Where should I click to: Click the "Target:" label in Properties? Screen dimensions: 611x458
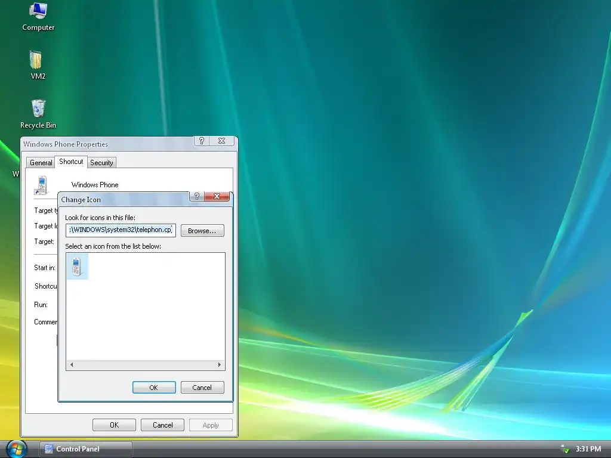click(44, 242)
